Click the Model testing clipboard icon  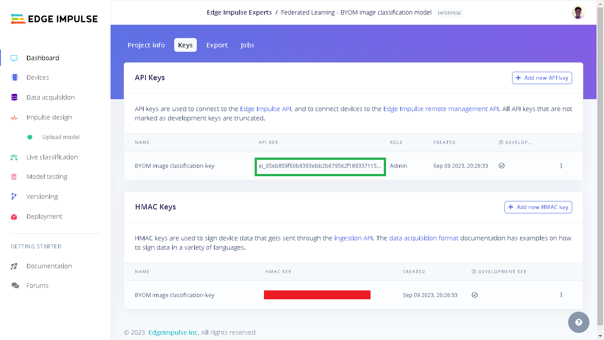pos(14,177)
